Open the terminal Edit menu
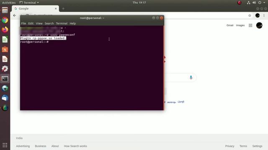This screenshot has height=150, width=268. (31, 23)
